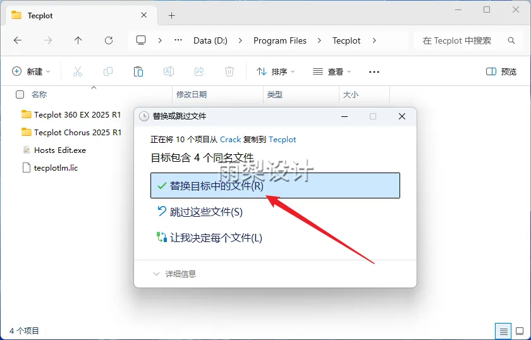Click Data (D:) in the breadcrumb

(x=211, y=40)
